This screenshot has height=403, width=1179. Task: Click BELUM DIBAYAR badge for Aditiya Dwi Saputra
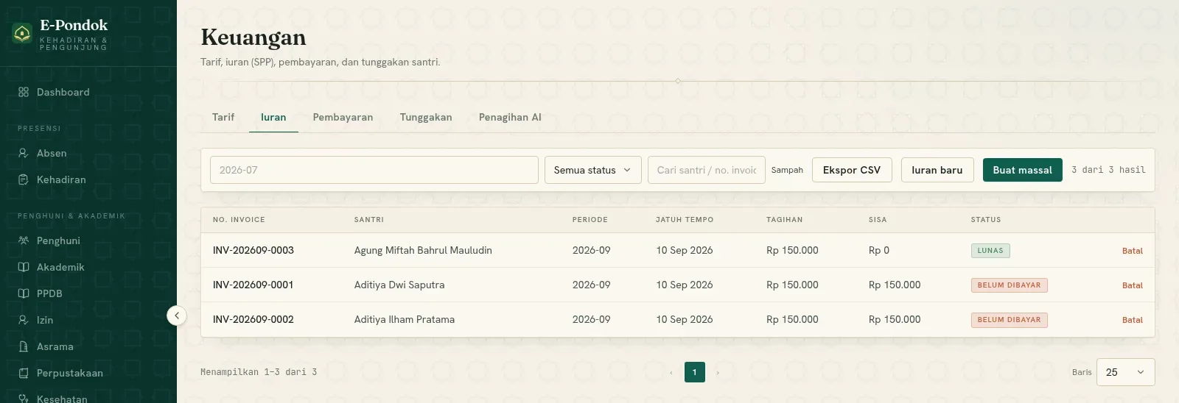(x=1010, y=285)
